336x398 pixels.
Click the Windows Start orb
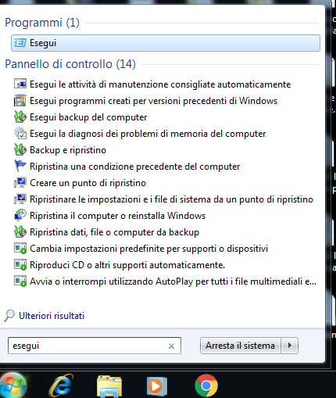point(13,385)
